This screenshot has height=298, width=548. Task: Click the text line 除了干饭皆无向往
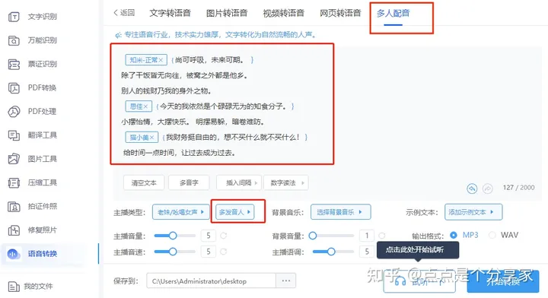click(x=184, y=75)
